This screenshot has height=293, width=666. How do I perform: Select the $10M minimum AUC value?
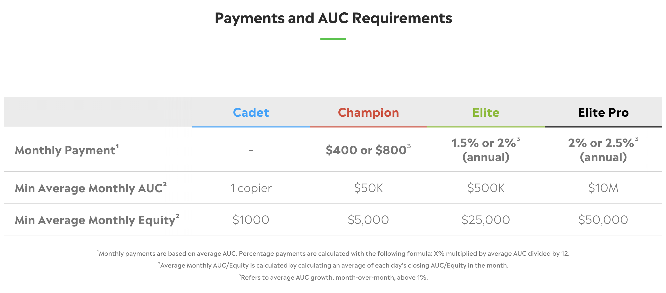603,188
